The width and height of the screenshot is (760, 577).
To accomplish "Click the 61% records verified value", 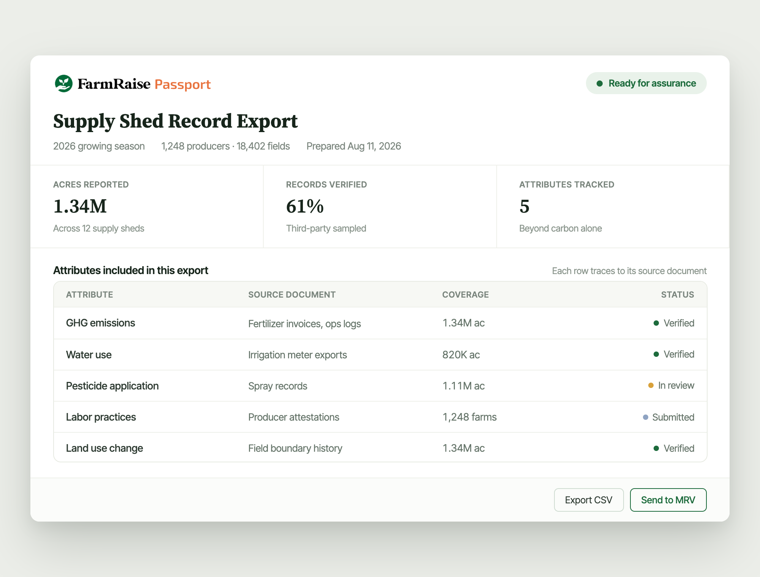I will 305,207.
